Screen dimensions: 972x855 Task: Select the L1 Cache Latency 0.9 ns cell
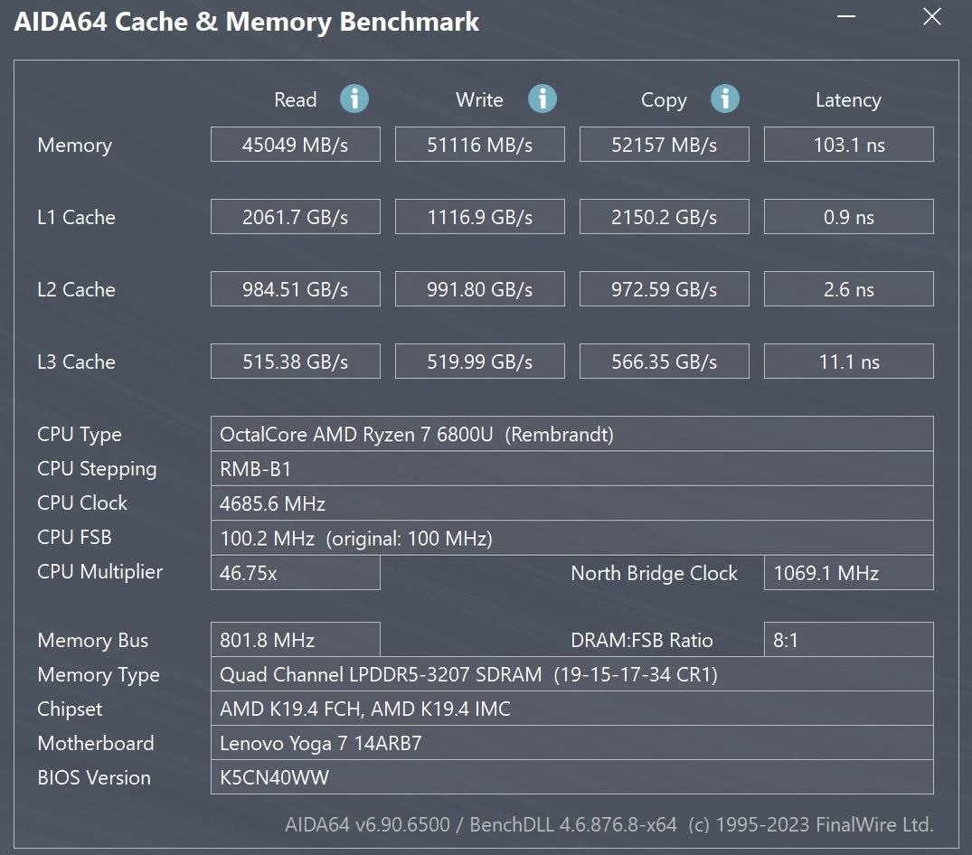click(x=848, y=217)
